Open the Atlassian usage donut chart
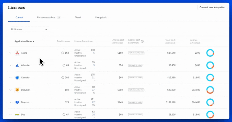Viewport: 232px width, 122px height. pos(210,65)
